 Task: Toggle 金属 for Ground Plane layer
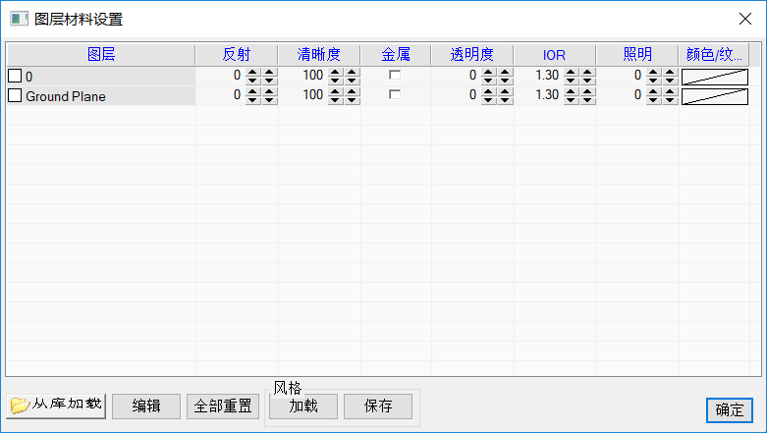click(395, 95)
